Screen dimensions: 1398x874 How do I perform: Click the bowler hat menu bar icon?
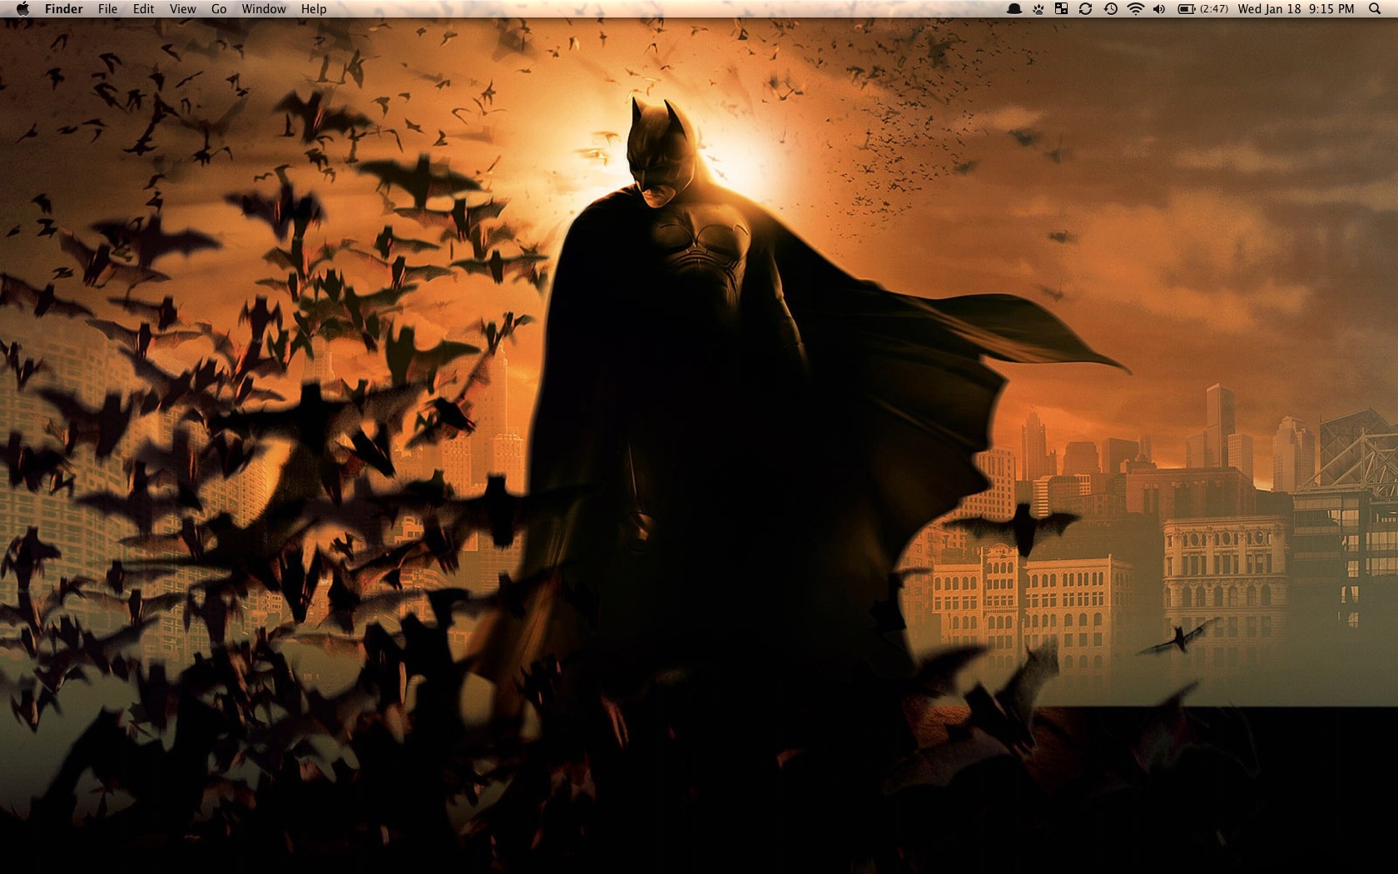pyautogui.click(x=1014, y=8)
